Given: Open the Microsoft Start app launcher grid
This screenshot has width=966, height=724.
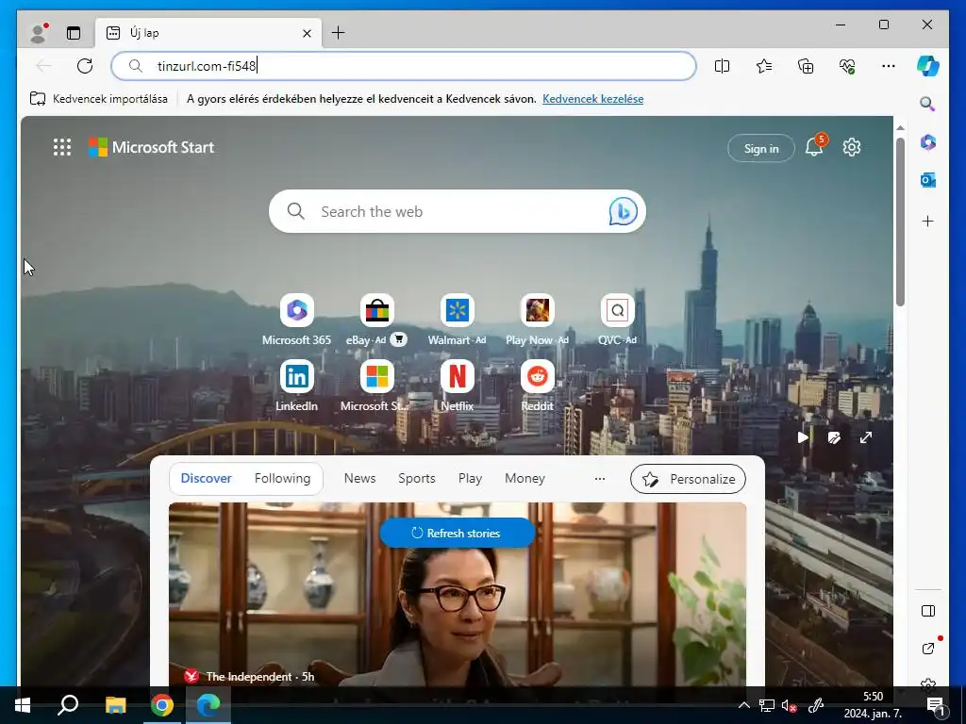Looking at the screenshot, I should pos(62,147).
